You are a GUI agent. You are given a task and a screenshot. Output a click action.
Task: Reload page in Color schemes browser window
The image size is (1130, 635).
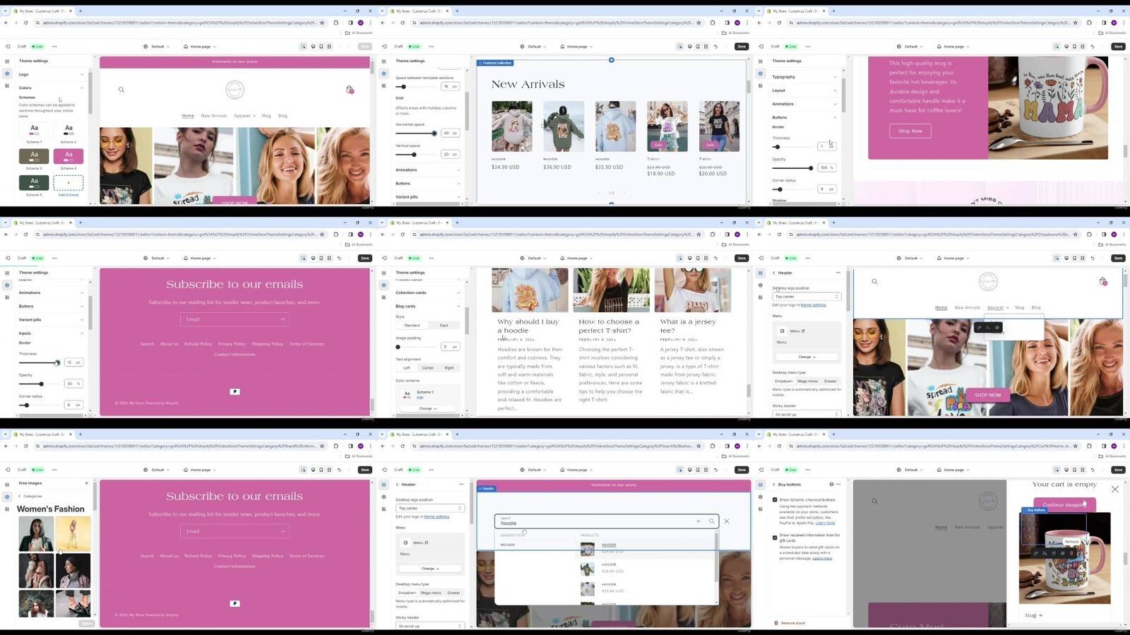point(26,23)
